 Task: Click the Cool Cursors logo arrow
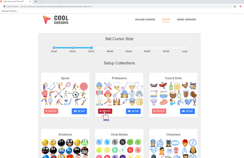pyautogui.click(x=47, y=19)
